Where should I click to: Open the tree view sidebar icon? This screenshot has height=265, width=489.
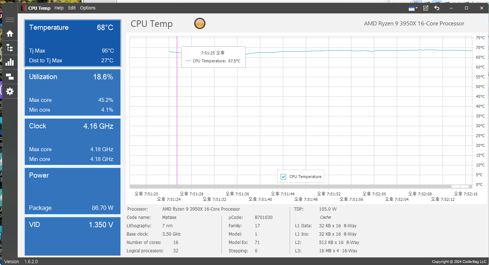coord(10,48)
